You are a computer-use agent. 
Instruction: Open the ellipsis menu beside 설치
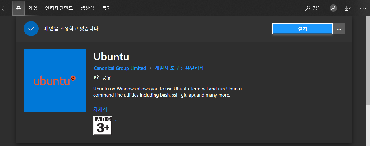click(x=339, y=29)
